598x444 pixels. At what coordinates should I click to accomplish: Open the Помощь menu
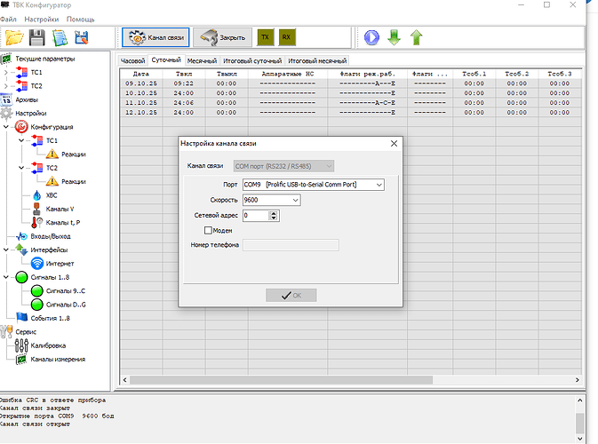tap(81, 20)
